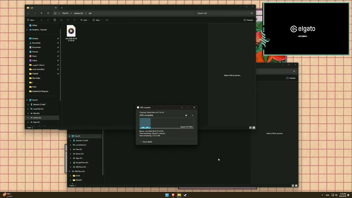
Task: Open the re9-2 source folder link in the copy dialog
Action: (157, 112)
